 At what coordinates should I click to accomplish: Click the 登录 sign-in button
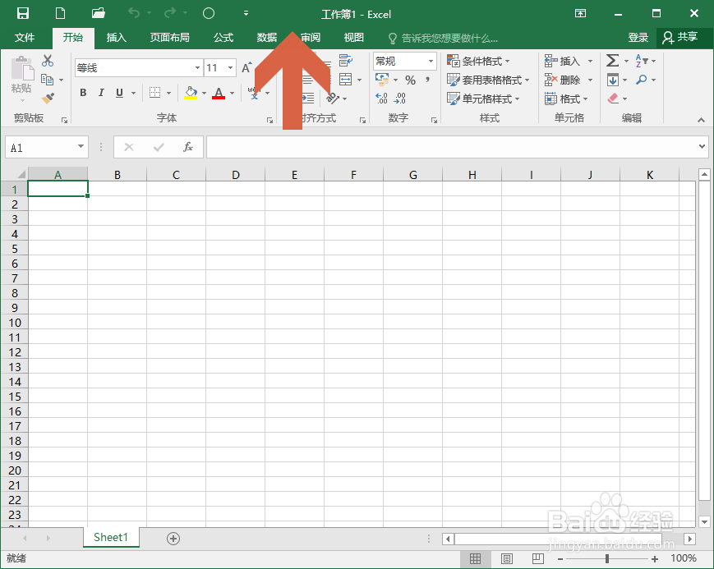coord(638,37)
